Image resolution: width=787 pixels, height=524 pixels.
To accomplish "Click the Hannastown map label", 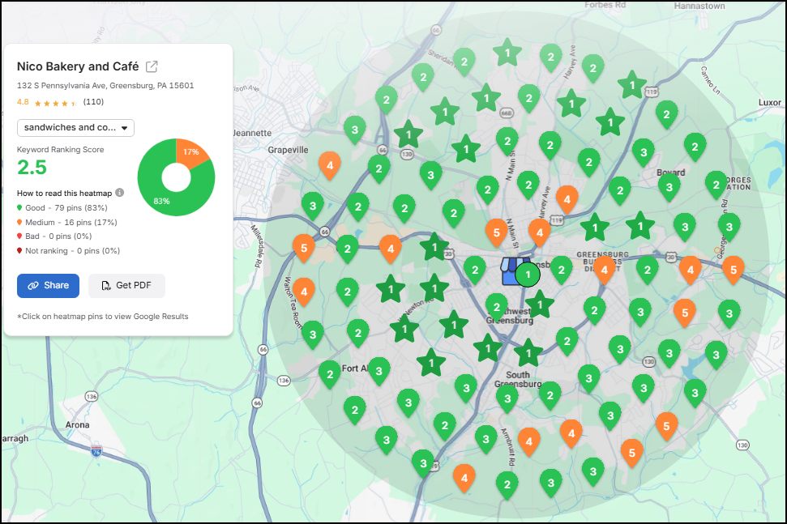I will [699, 6].
